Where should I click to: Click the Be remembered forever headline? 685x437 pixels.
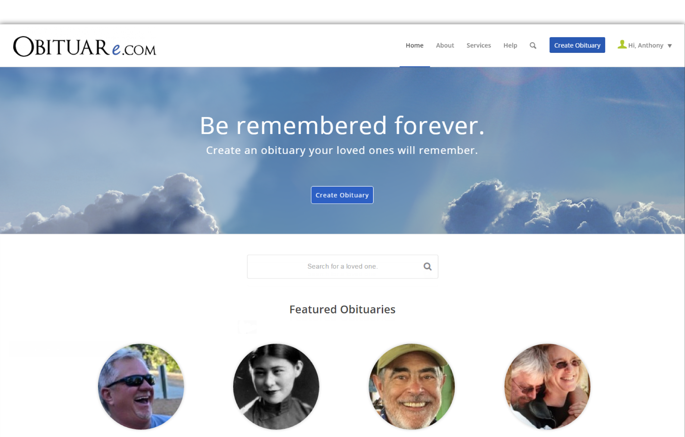coord(342,125)
